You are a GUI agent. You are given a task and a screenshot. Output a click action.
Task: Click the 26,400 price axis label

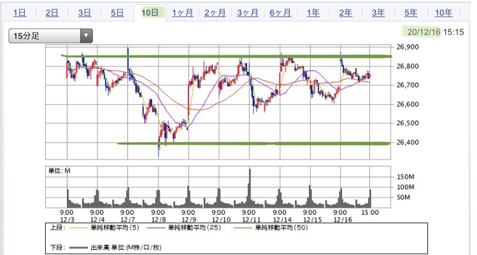point(408,142)
